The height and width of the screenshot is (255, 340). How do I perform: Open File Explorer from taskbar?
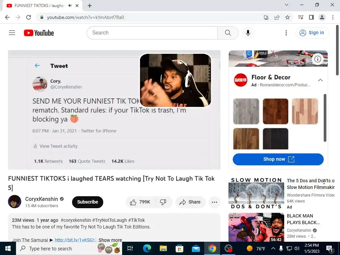point(163,248)
